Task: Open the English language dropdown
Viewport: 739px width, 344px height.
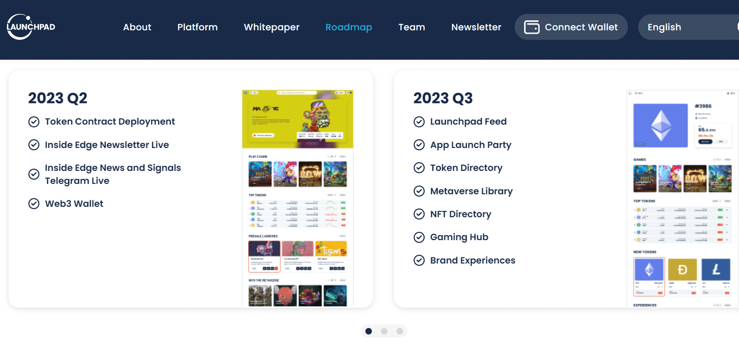Action: click(x=688, y=27)
